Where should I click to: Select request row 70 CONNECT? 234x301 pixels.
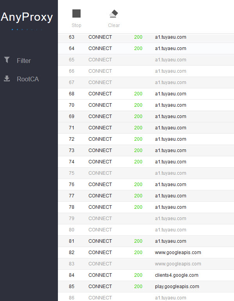coord(146,105)
